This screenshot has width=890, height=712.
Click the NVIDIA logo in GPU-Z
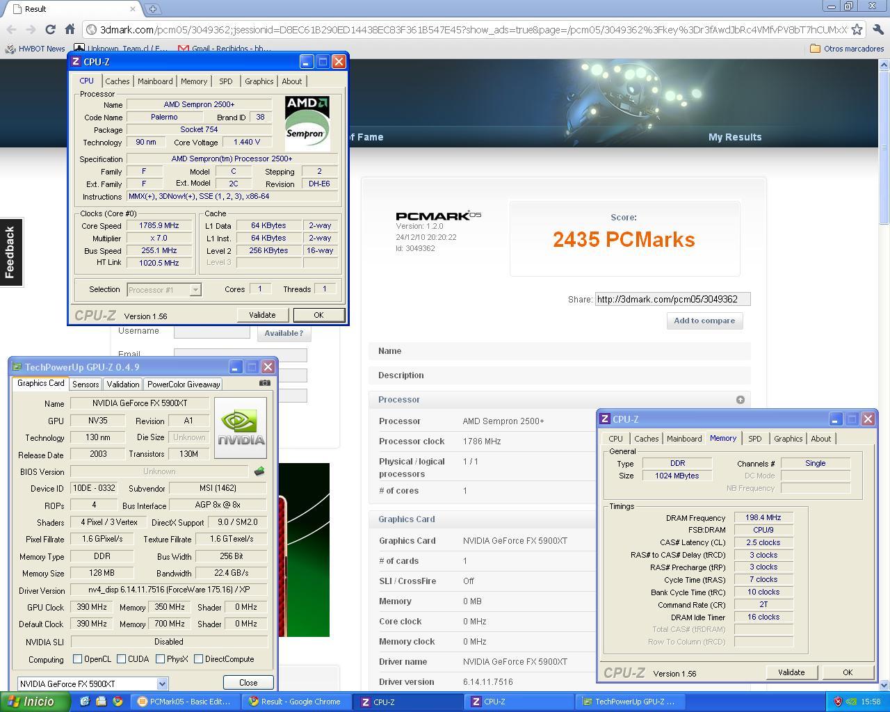pos(241,428)
